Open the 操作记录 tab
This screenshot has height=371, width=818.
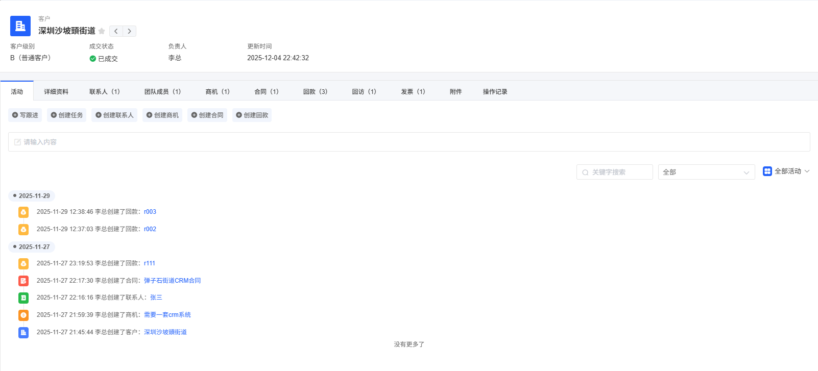[x=495, y=91]
